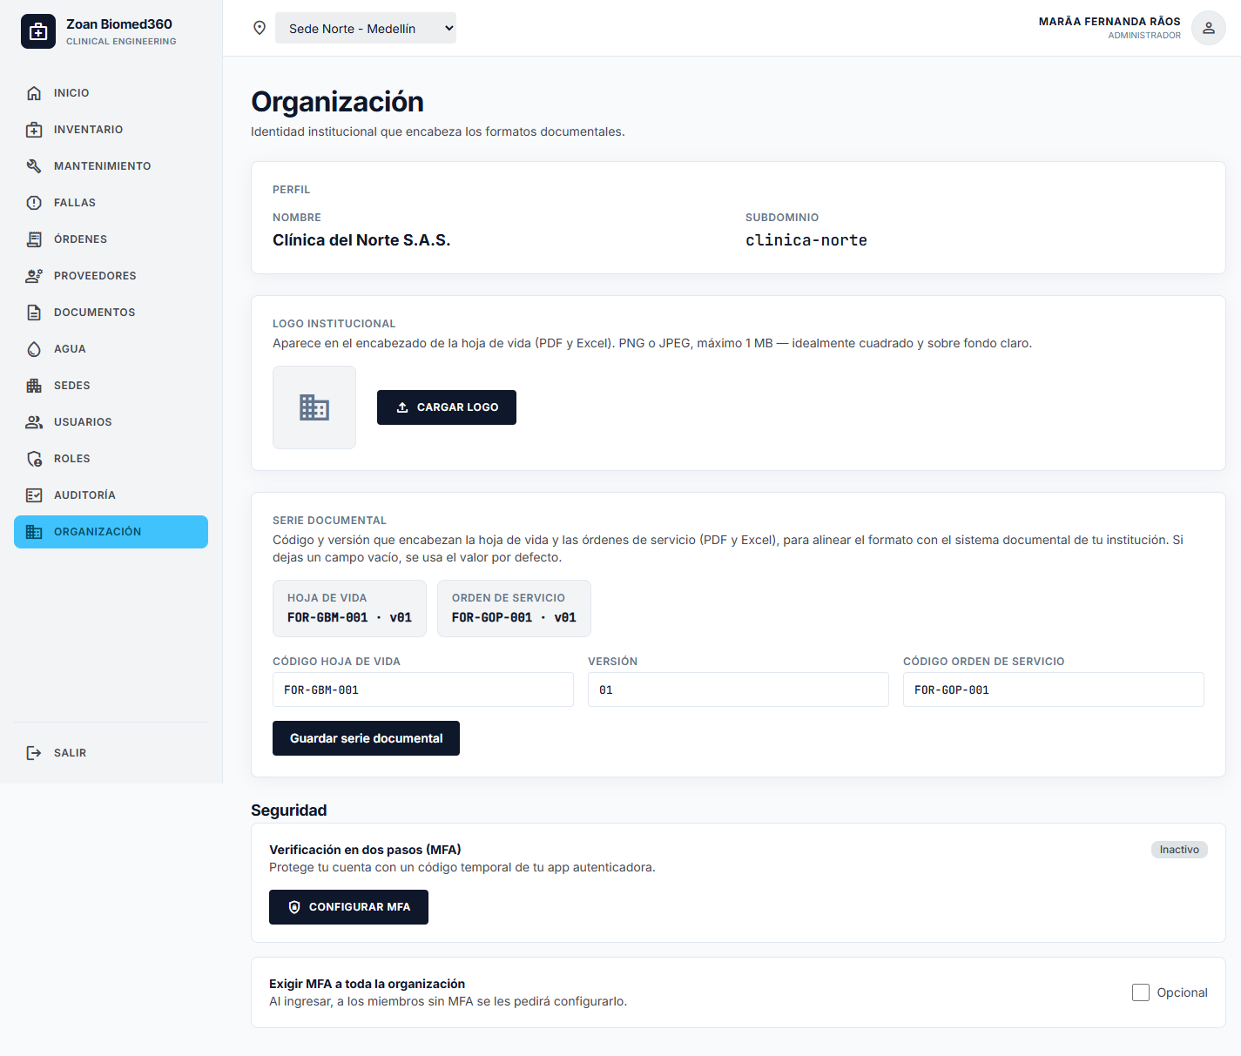Click the Cargar Logo button
Image resolution: width=1241 pixels, height=1056 pixels.
point(447,407)
